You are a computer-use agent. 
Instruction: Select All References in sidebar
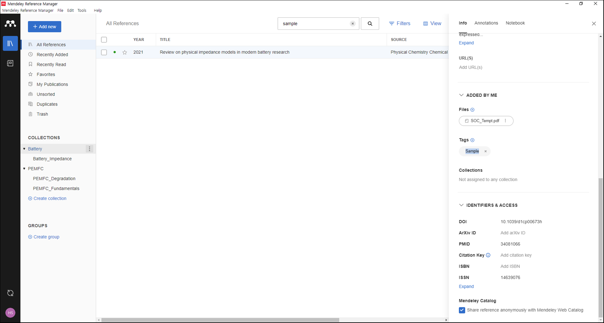[58, 45]
